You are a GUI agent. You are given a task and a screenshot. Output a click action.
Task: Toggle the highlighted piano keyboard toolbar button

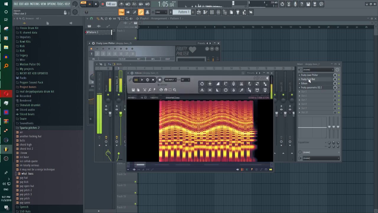[121, 12]
